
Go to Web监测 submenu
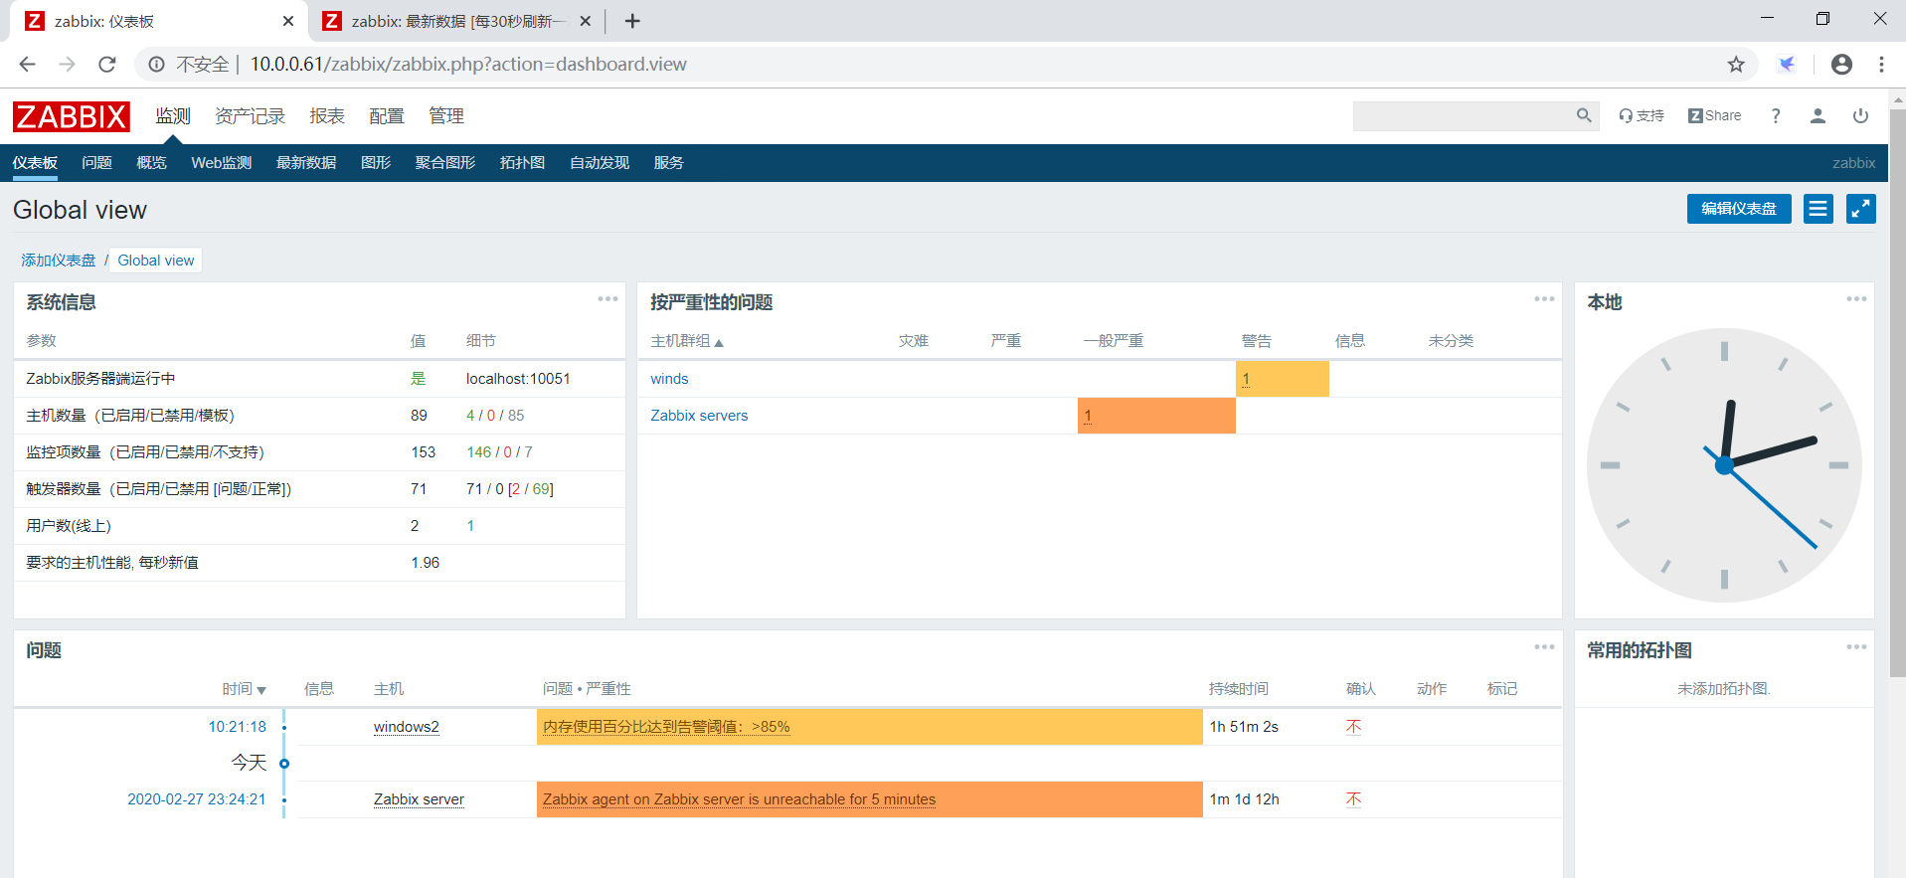point(221,163)
